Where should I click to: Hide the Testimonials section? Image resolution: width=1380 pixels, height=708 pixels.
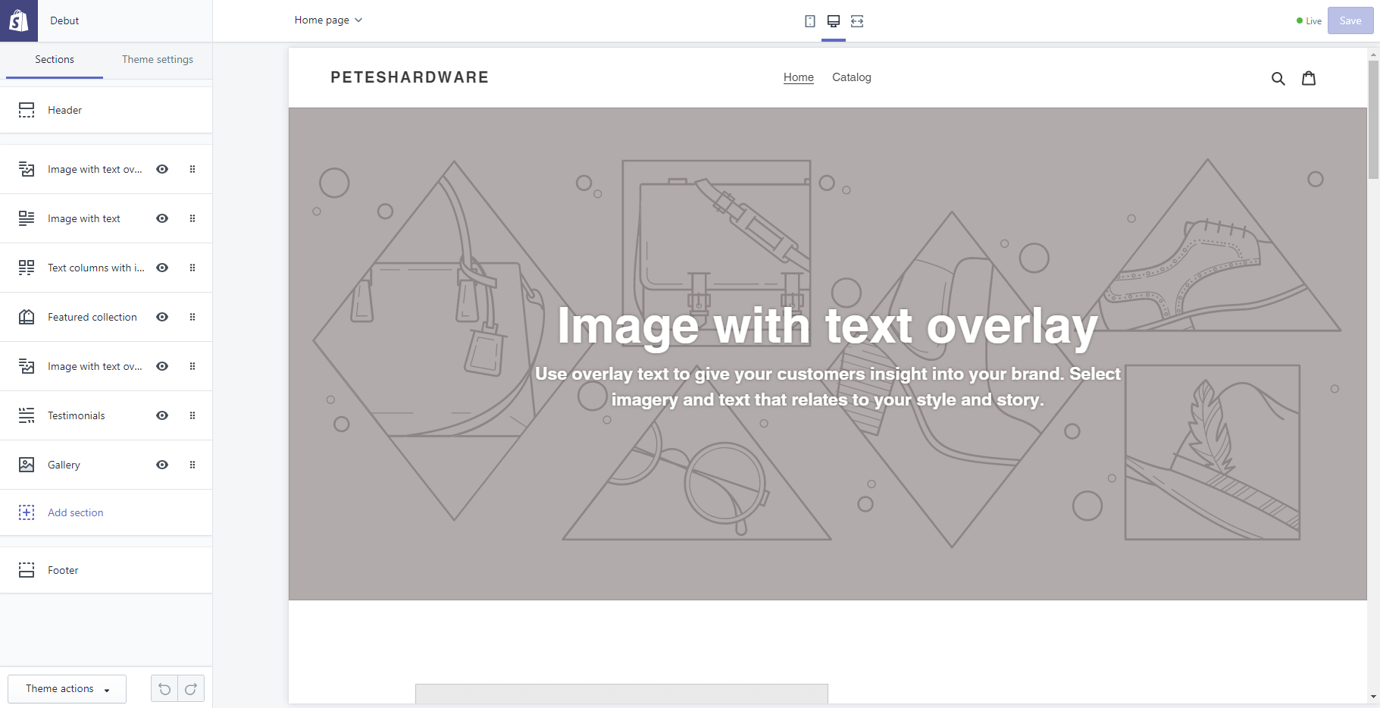162,415
